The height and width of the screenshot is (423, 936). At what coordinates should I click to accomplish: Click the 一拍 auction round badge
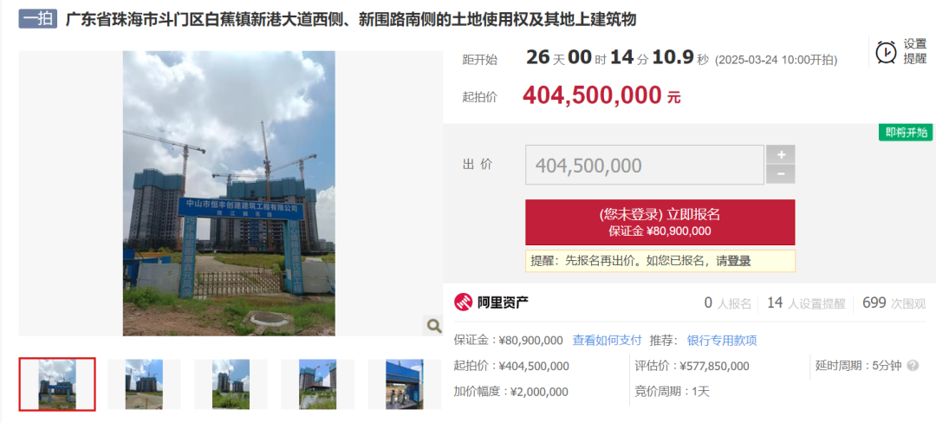point(37,20)
